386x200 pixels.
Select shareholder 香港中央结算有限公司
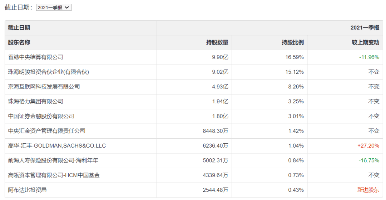point(36,57)
